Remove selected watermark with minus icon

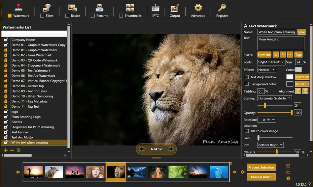12,150
